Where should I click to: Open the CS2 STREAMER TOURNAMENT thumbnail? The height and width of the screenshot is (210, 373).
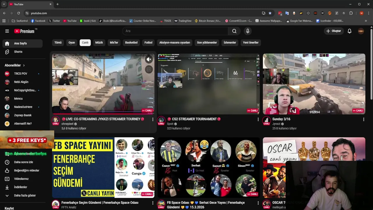click(208, 84)
